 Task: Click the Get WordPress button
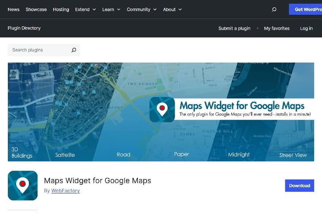305,9
